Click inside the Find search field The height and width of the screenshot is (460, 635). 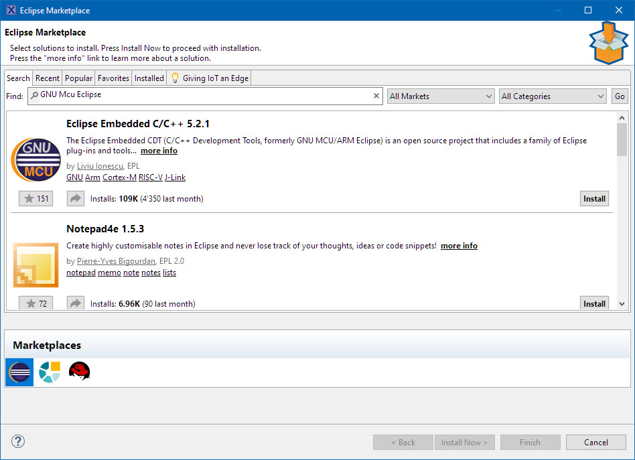pyautogui.click(x=201, y=96)
